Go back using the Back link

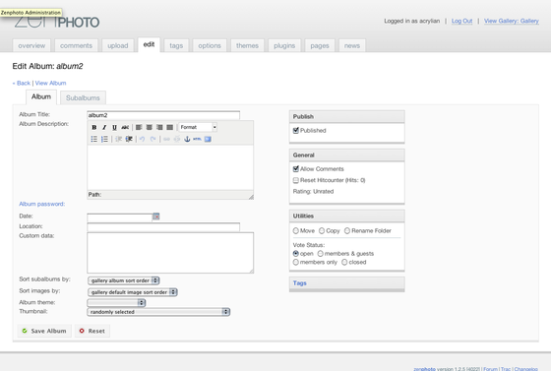(x=22, y=84)
